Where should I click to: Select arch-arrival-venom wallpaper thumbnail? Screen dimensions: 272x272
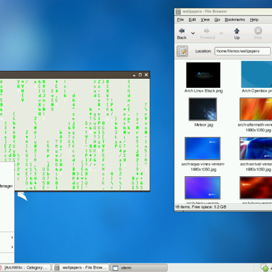tap(256, 148)
